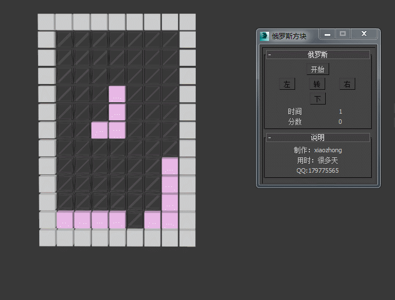Maximize the 俄罗斯方块 window
Viewport: 395px width, 300px height.
click(x=342, y=35)
